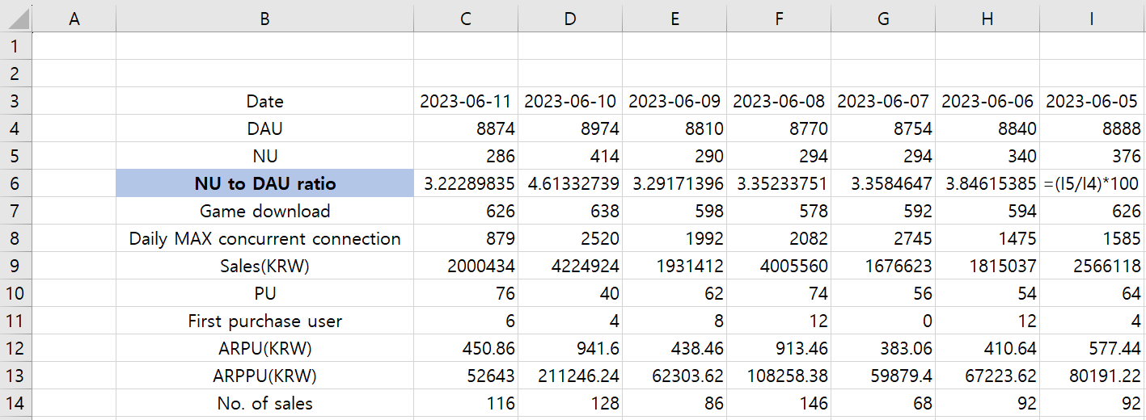Click the formula cell =(I5/I4)*100
1146x420 pixels.
click(x=1093, y=183)
